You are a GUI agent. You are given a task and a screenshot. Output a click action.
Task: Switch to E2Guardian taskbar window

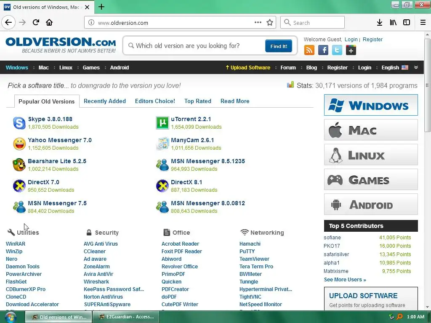[126, 317]
